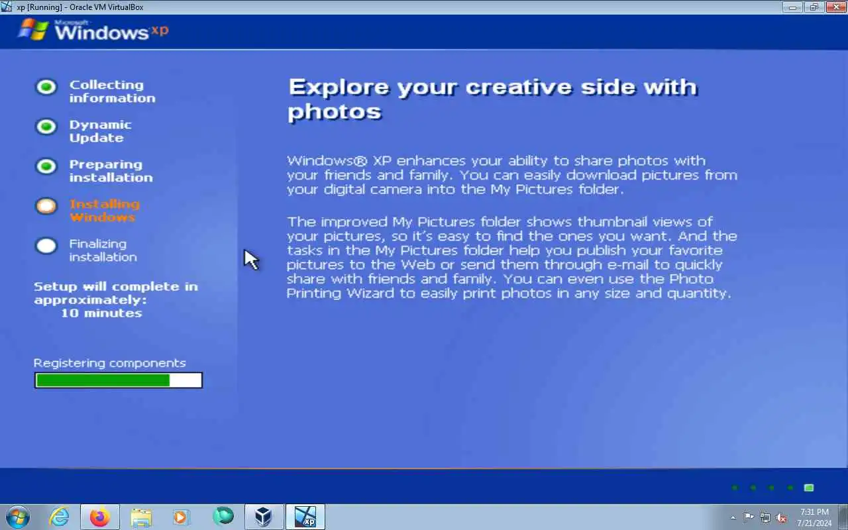Viewport: 848px width, 530px height.
Task: Click the '10 minutes' remaining time text
Action: pyautogui.click(x=101, y=313)
